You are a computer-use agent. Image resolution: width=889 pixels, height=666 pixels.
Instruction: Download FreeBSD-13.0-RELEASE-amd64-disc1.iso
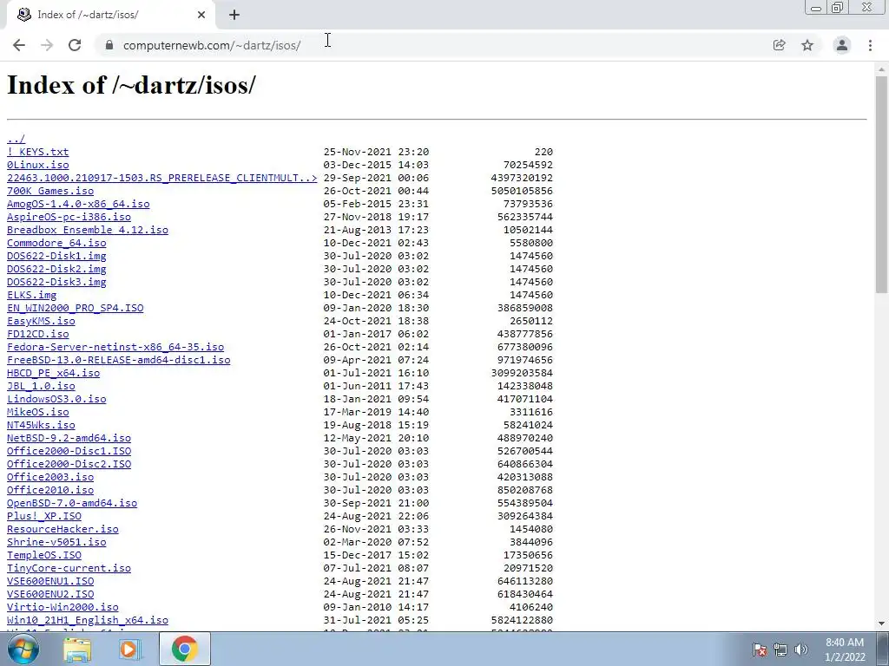coord(118,360)
